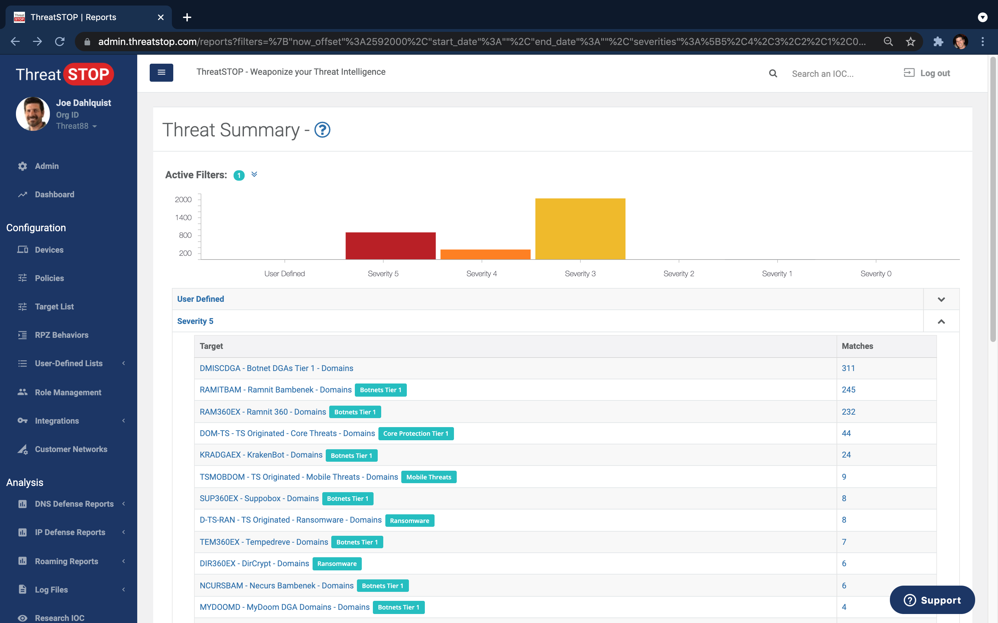Viewport: 998px width, 623px height.
Task: Open RAMITBAM Ramnit Bambenek Domains link
Action: 275,390
